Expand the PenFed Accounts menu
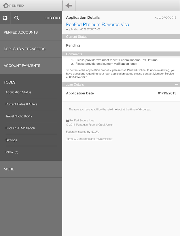Image resolution: width=180 pixels, height=236 pixels. [31, 33]
